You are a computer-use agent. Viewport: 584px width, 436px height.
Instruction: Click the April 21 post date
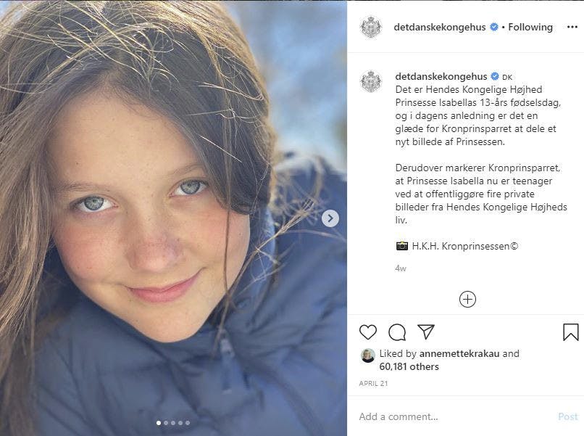click(373, 383)
